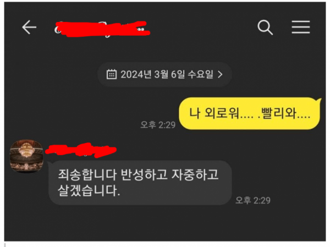Open the hamburger chat menu
The width and height of the screenshot is (330, 247).
(x=301, y=27)
